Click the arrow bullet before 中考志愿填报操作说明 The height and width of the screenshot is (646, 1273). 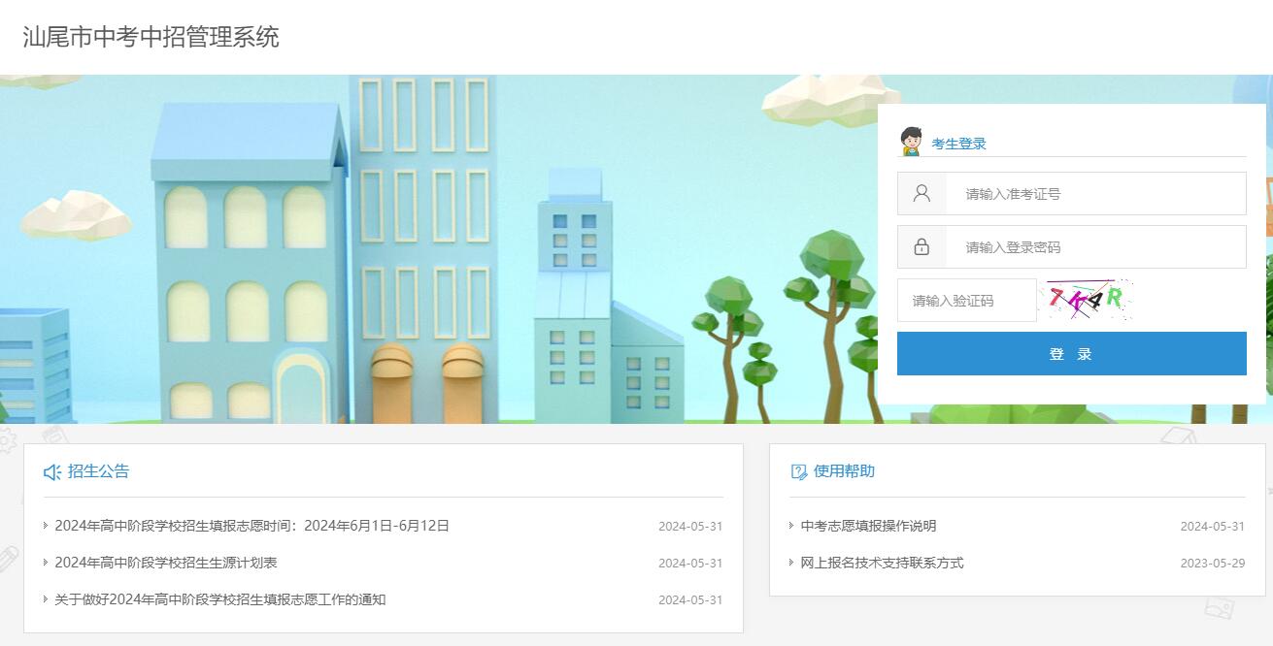pyautogui.click(x=791, y=526)
